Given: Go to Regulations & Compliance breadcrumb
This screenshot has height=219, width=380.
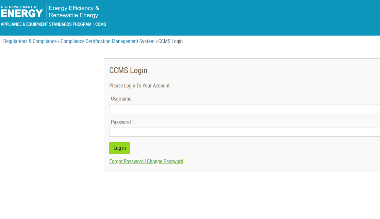Looking at the screenshot, I should tap(30, 41).
